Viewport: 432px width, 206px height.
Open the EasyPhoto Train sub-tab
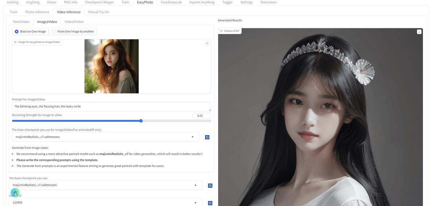(13, 12)
